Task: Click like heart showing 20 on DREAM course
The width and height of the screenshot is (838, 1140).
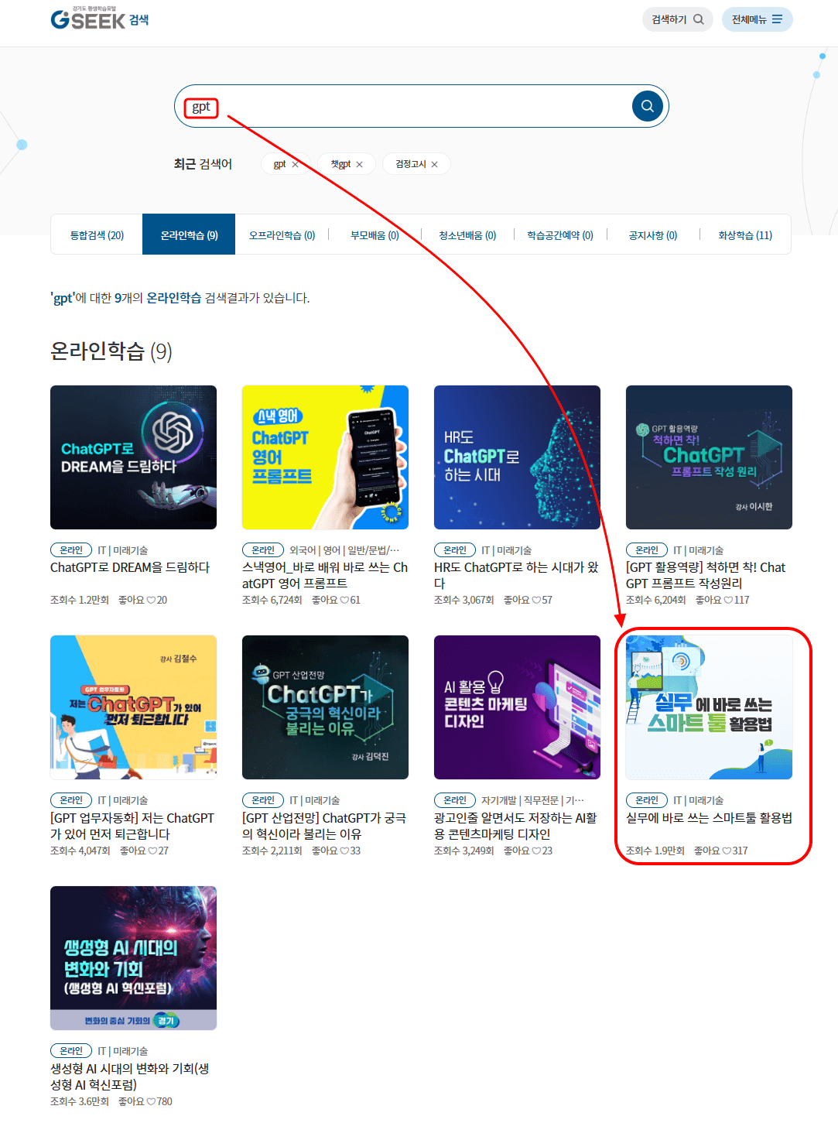Action: (x=151, y=600)
